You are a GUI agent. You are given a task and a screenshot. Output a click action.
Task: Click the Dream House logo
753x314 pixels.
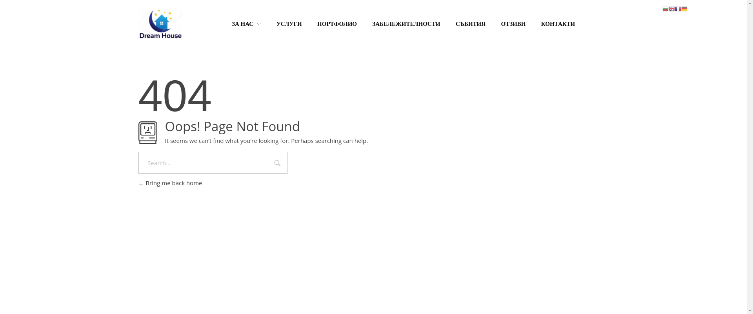[x=160, y=23]
